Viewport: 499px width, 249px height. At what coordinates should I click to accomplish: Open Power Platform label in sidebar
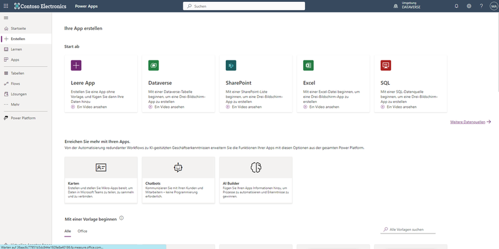pos(23,118)
